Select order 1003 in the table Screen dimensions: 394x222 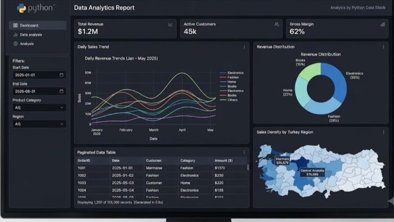point(161,183)
